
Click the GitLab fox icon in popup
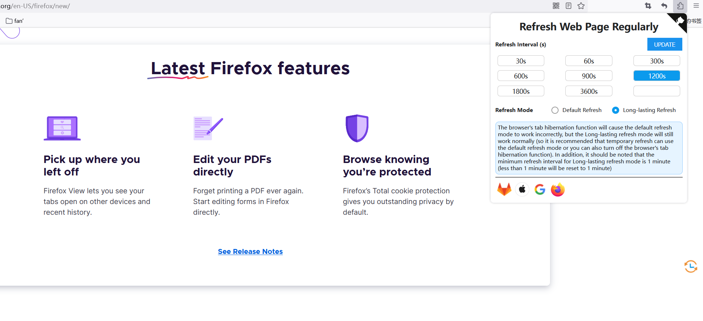[504, 189]
